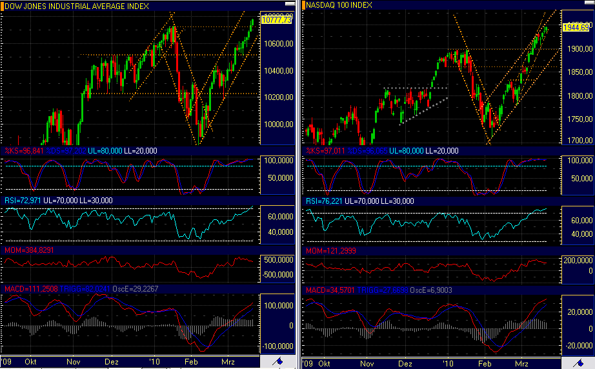The width and height of the screenshot is (595, 369).
Task: Click the 10200,00 level on the Dow price axis
Action: pos(279,97)
